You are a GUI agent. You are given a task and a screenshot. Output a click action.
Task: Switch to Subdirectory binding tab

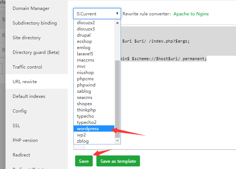point(35,23)
